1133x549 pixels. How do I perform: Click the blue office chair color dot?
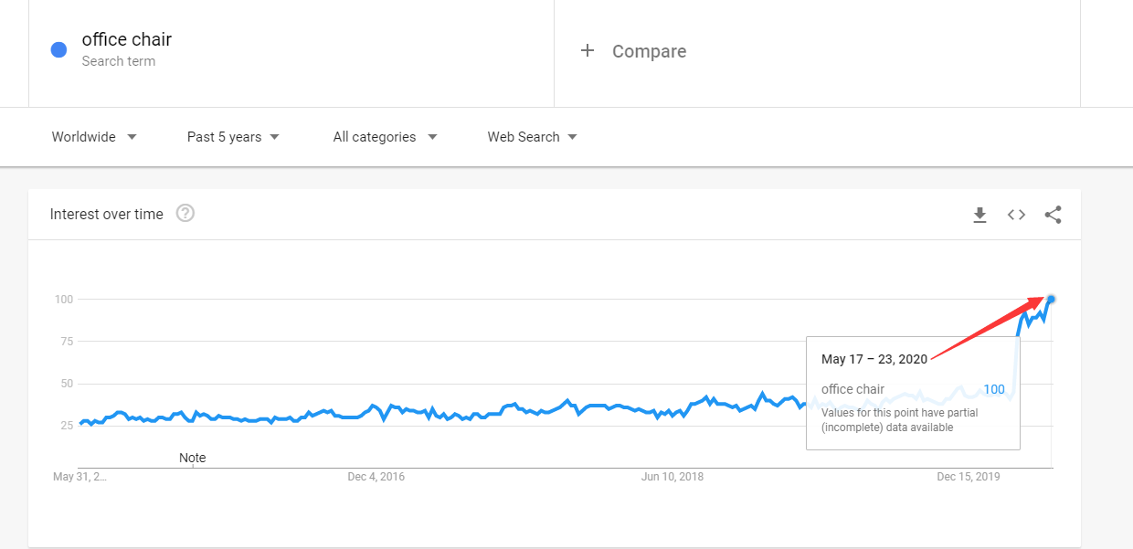click(x=59, y=50)
